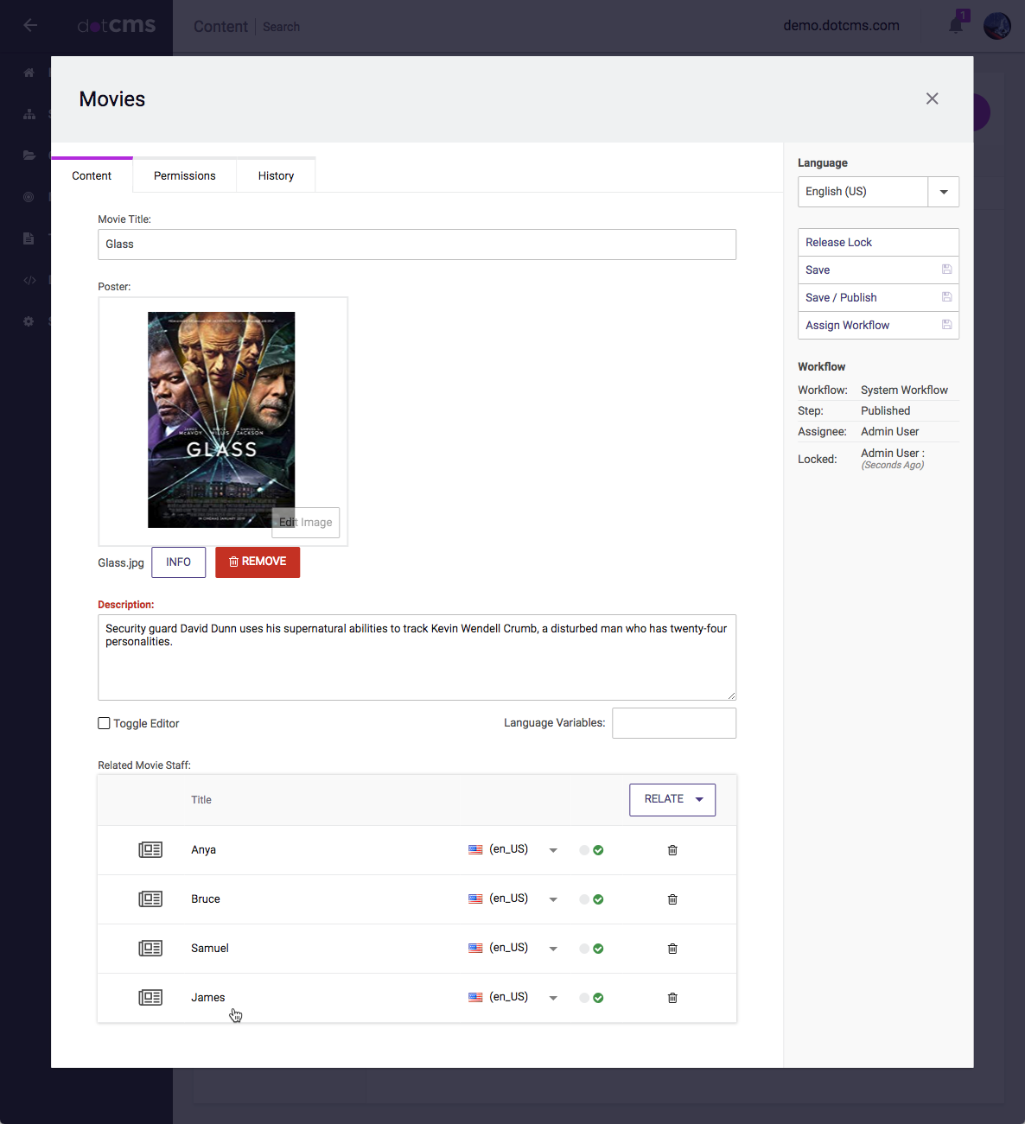This screenshot has height=1124, width=1025.
Task: Click the content icon beside James
Action: pos(150,998)
